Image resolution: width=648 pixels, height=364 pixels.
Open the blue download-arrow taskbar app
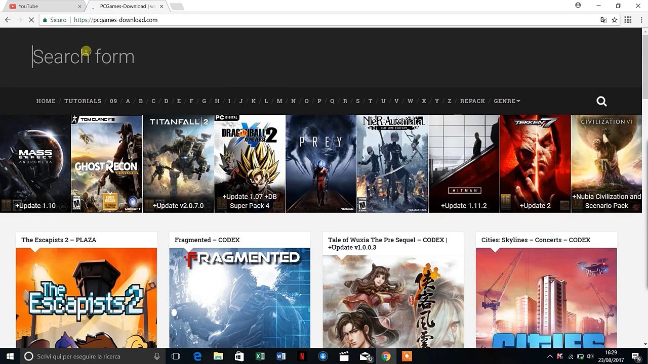(x=323, y=356)
